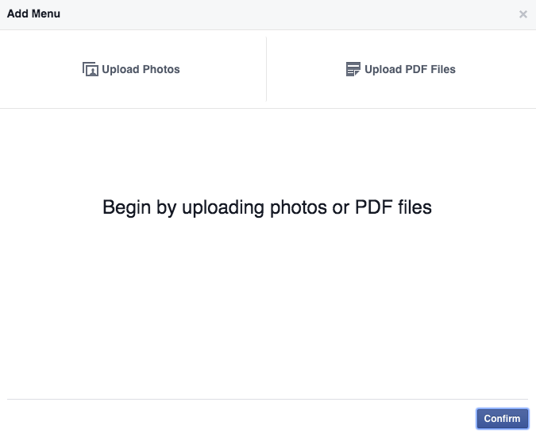Click the word 'Menu' in dialog header
The width and height of the screenshot is (536, 437).
[46, 14]
